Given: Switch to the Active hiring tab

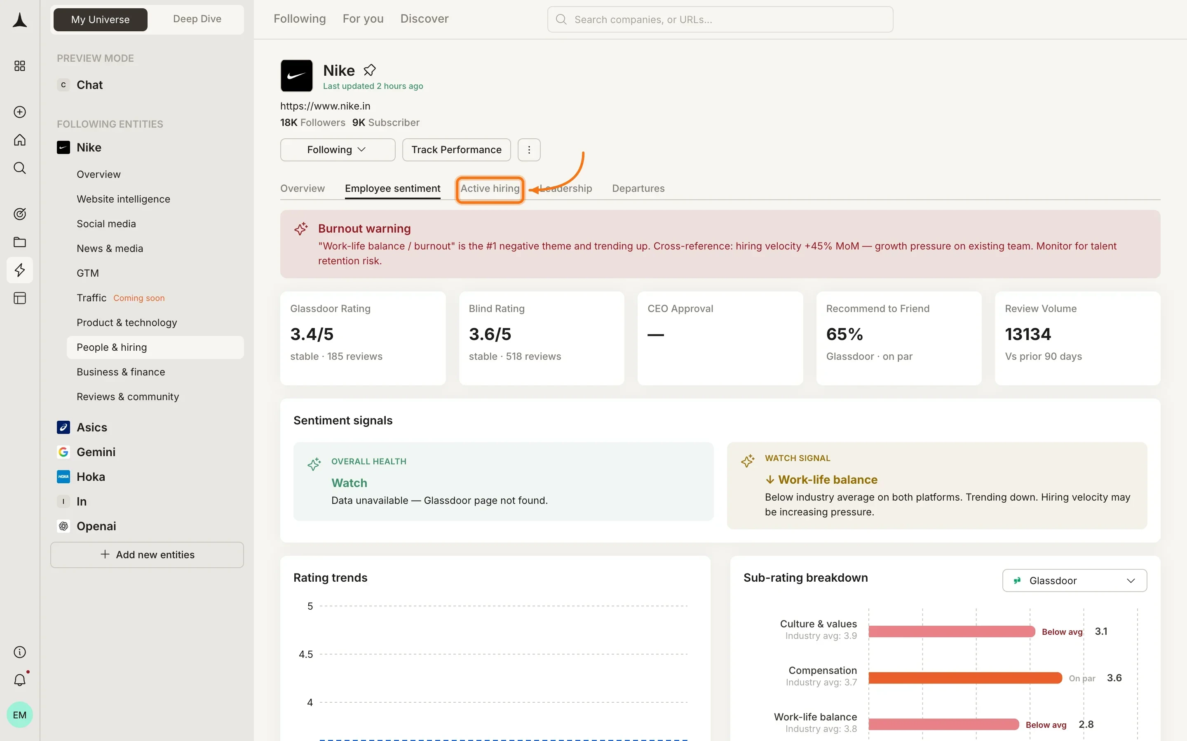Looking at the screenshot, I should tap(490, 188).
